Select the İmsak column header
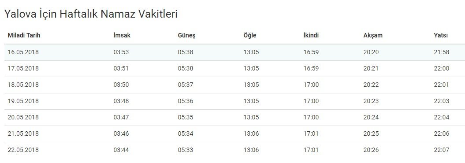The width and height of the screenshot is (465, 163). point(122,35)
